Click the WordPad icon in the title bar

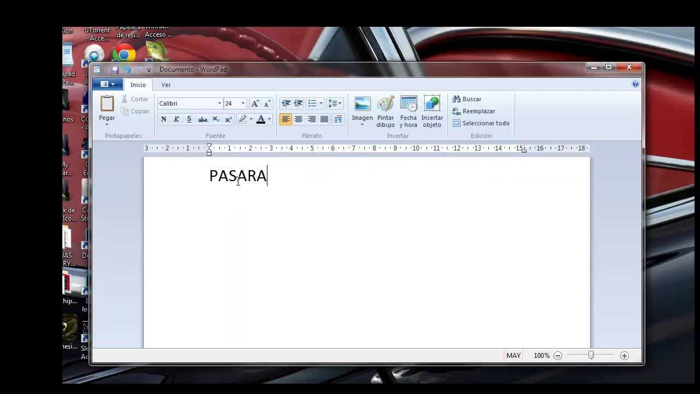pyautogui.click(x=97, y=69)
